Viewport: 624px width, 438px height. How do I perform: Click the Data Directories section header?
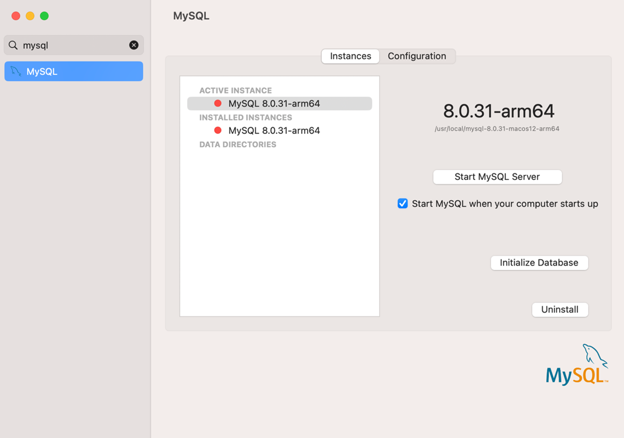click(x=238, y=144)
